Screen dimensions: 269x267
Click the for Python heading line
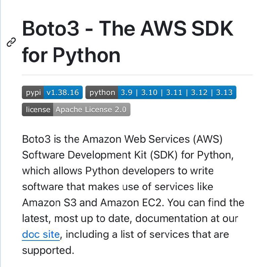pyautogui.click(x=71, y=55)
